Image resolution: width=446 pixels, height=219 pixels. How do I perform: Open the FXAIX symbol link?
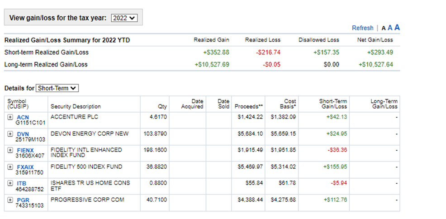25,167
